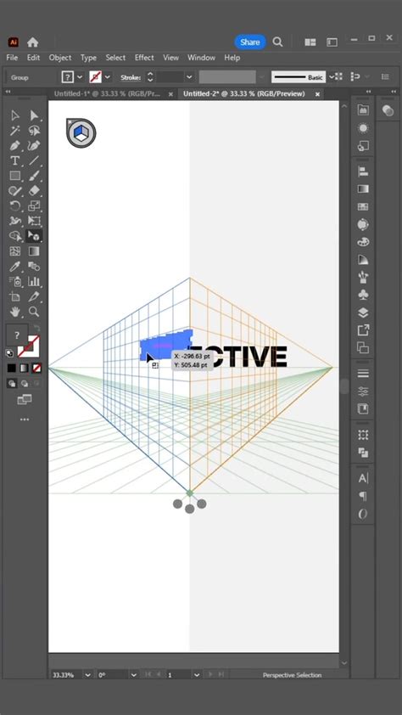Open the search magnifier in title bar
Viewport: 402px width, 715px height.
click(x=277, y=42)
